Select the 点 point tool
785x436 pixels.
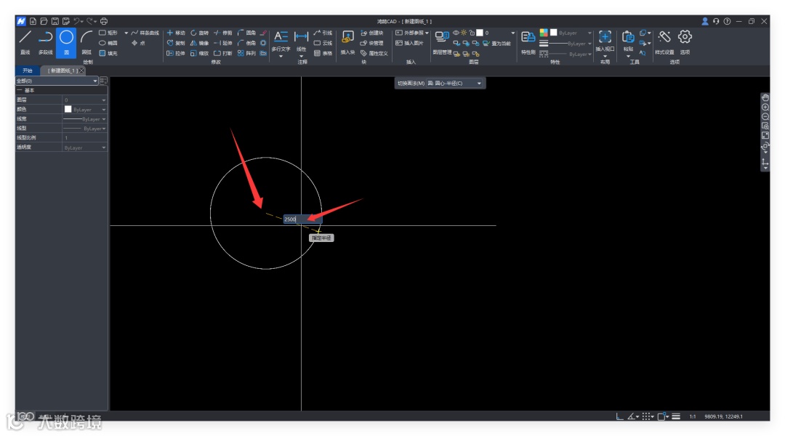click(138, 43)
